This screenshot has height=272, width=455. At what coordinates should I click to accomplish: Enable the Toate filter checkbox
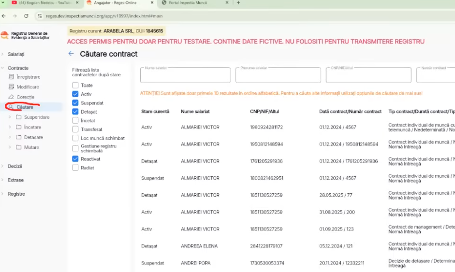pos(75,86)
